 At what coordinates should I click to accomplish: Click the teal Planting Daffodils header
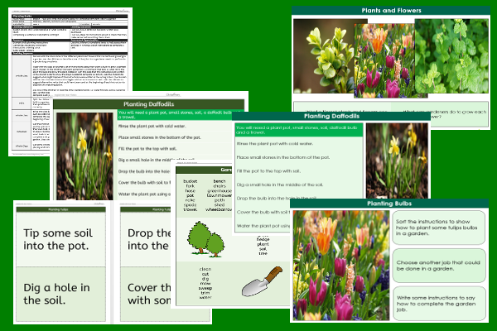coord(331,116)
